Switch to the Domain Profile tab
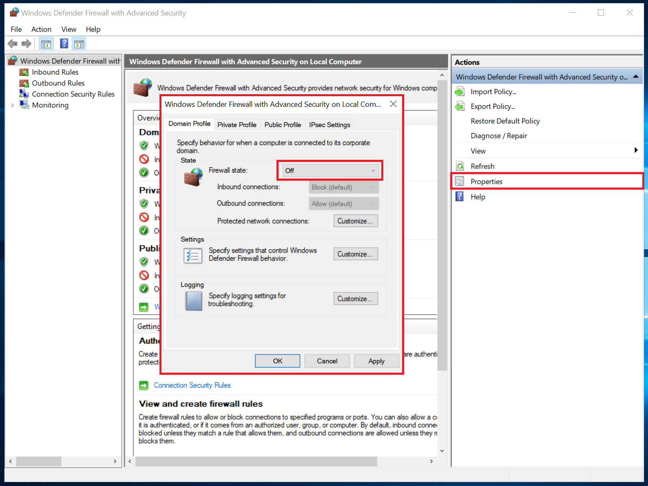 tap(190, 124)
